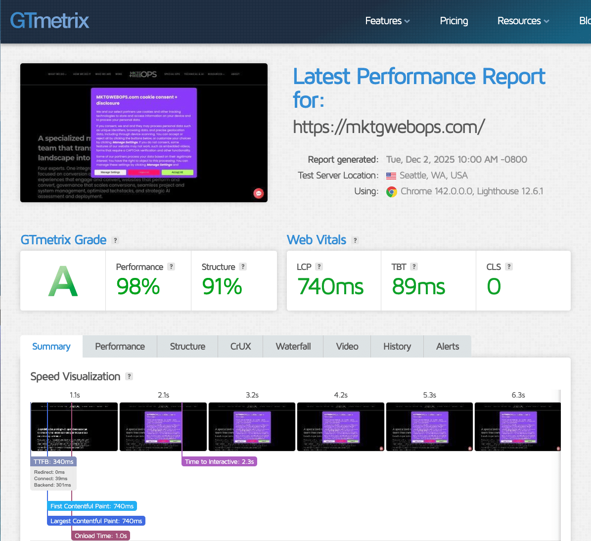Click the Latest Performance Report heading
591x541 pixels.
click(x=419, y=88)
